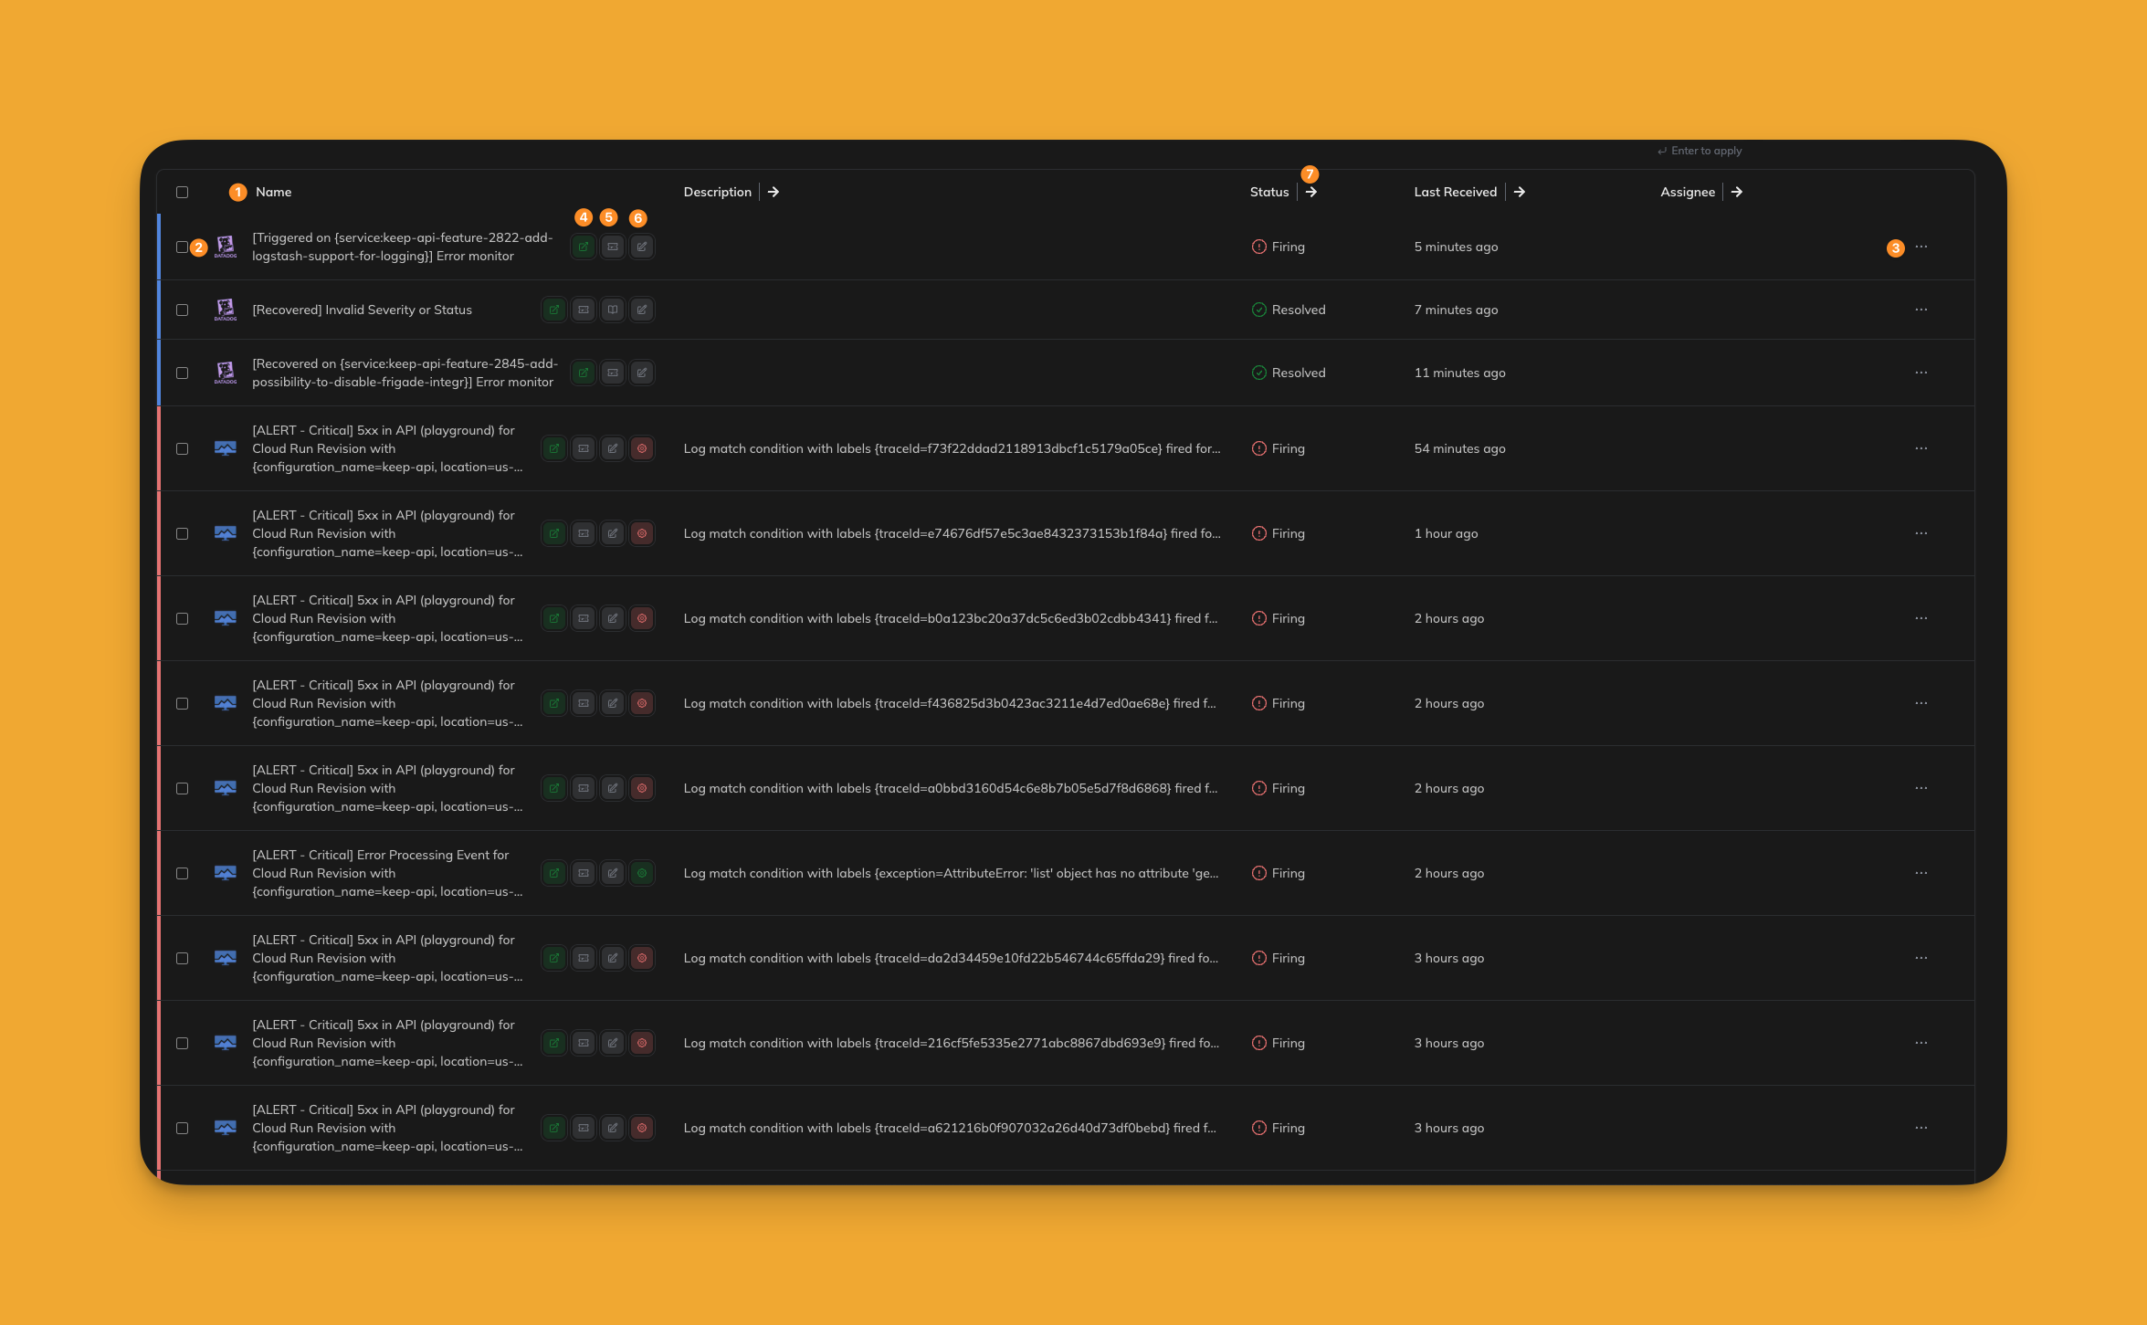This screenshot has height=1325, width=2147.
Task: Select checkbox for logstash-support Error monitor alert
Action: [x=182, y=247]
